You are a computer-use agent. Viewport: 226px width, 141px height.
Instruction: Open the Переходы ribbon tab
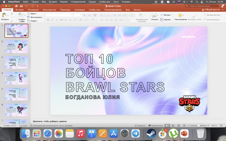click(65, 10)
